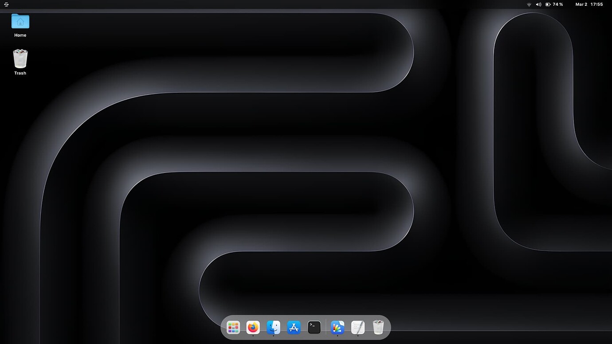Click the Mar 2 date in the menu bar

tap(580, 4)
